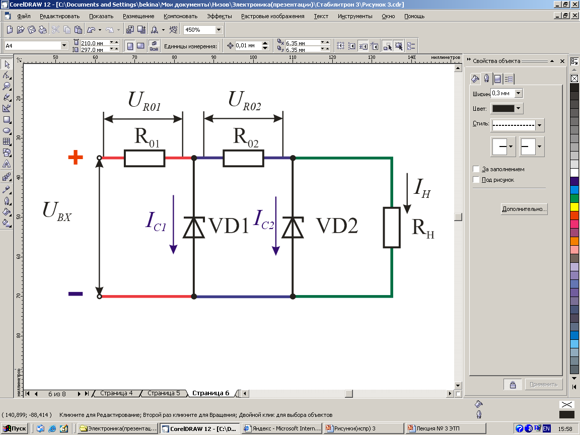Click the Export icon
Image resolution: width=580 pixels, height=435 pixels.
point(141,30)
